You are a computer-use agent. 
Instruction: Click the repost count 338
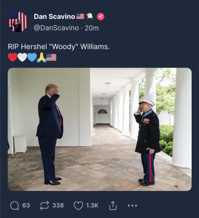click(x=58, y=205)
